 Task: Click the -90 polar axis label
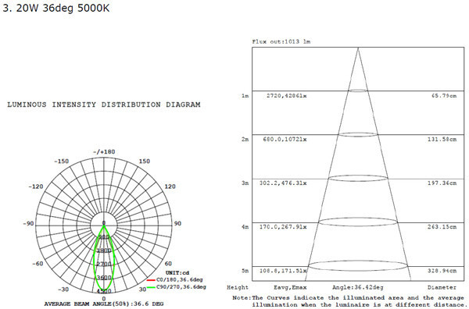(28, 224)
